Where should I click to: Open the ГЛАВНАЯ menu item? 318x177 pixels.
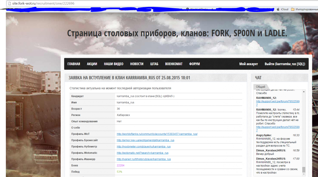click(74, 64)
